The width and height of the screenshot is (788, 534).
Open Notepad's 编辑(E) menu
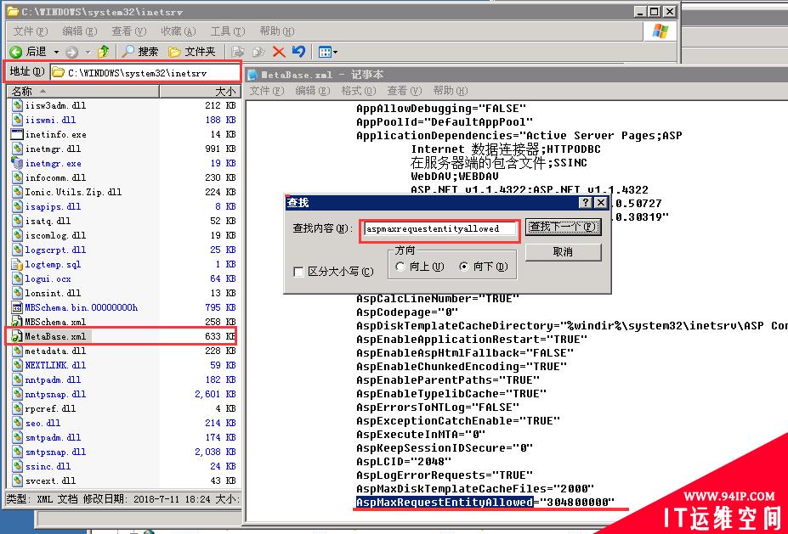click(312, 90)
